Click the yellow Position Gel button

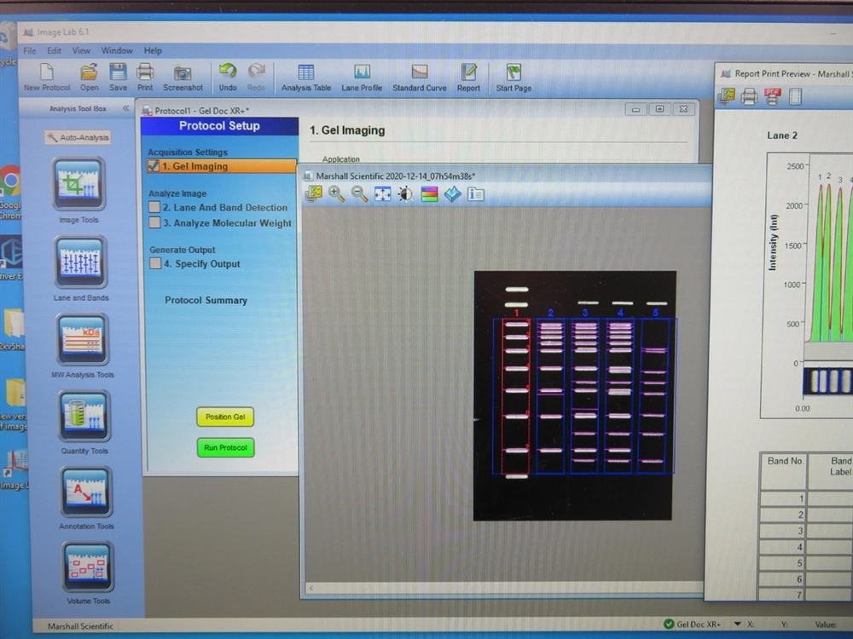click(225, 417)
